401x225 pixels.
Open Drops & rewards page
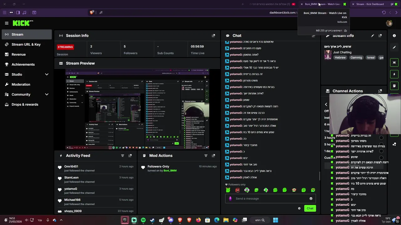click(27, 104)
